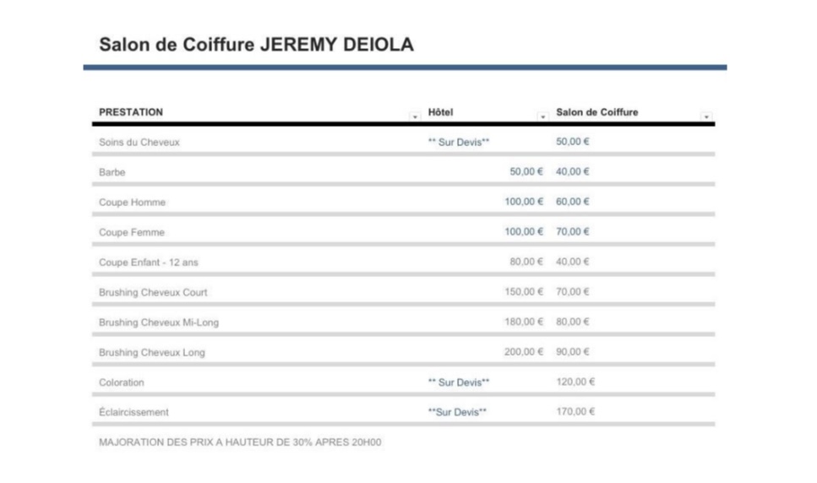
Task: Select Coupe Enfant - 12 ans cell
Action: [149, 263]
